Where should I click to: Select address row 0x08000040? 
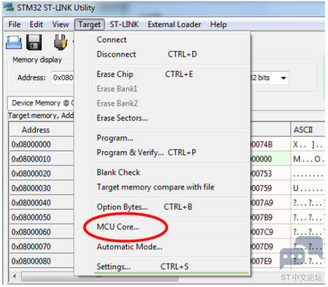(42, 203)
